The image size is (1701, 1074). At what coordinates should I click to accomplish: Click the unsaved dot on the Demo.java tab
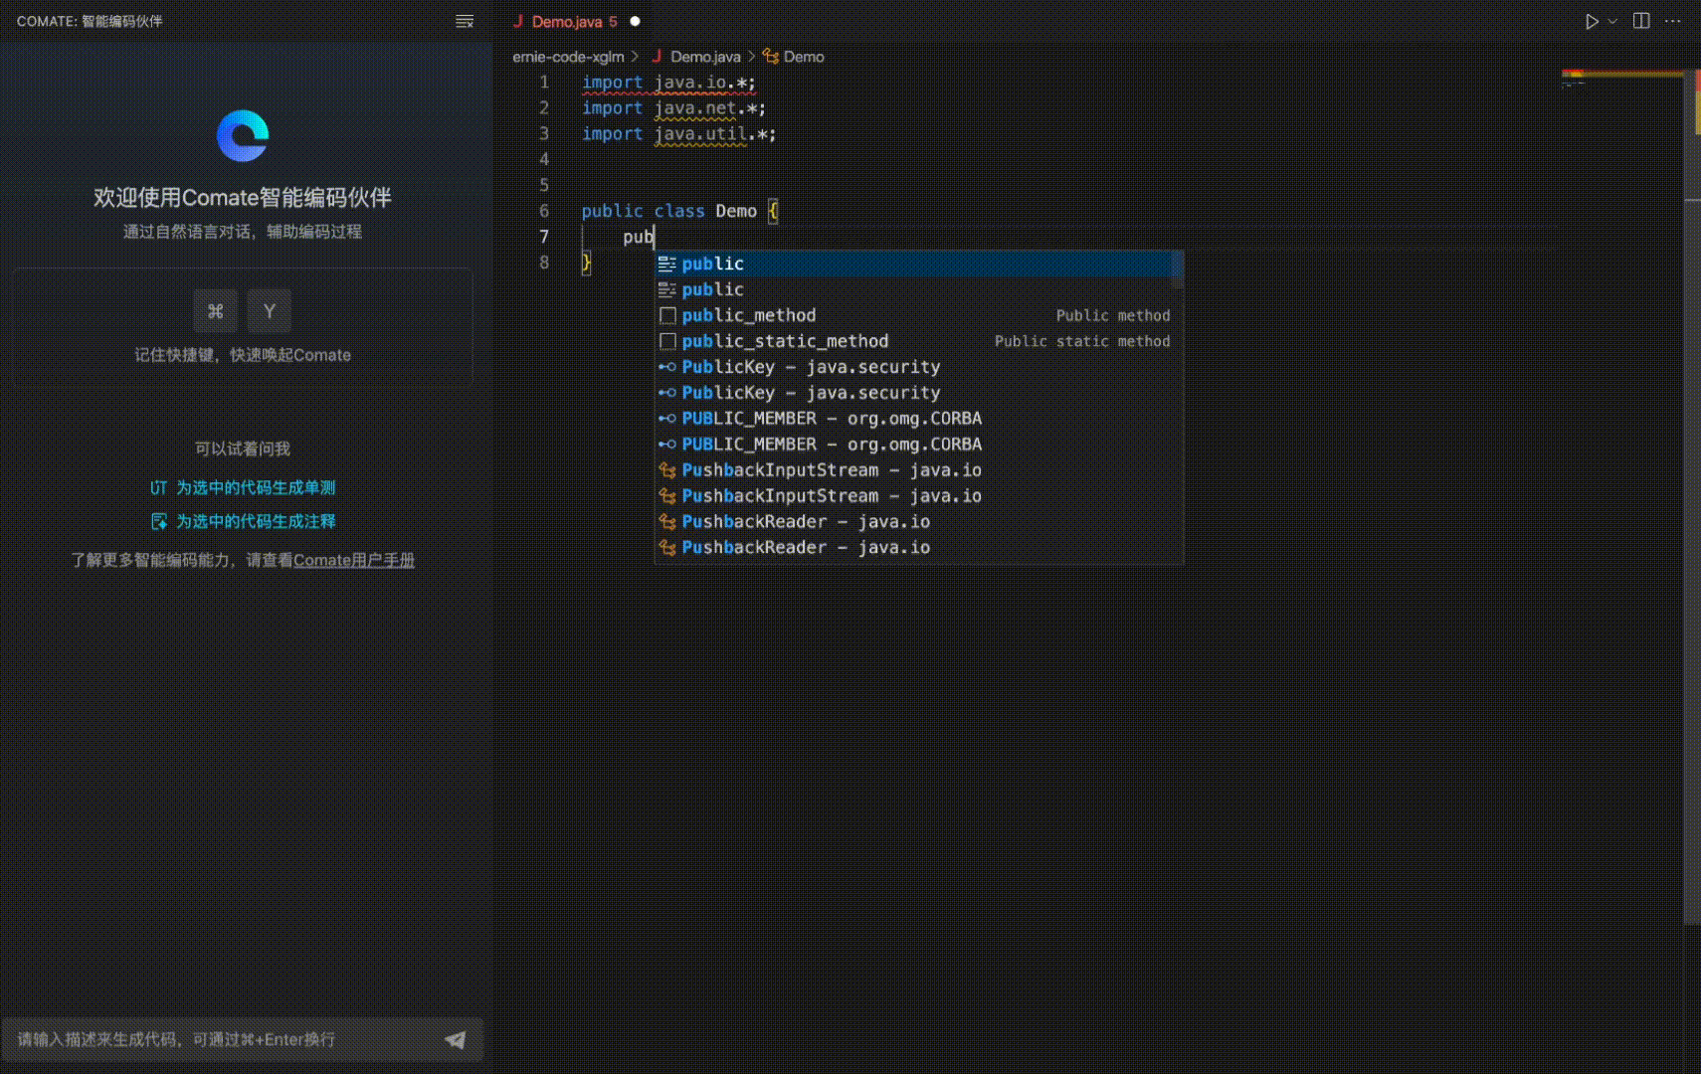pos(635,21)
